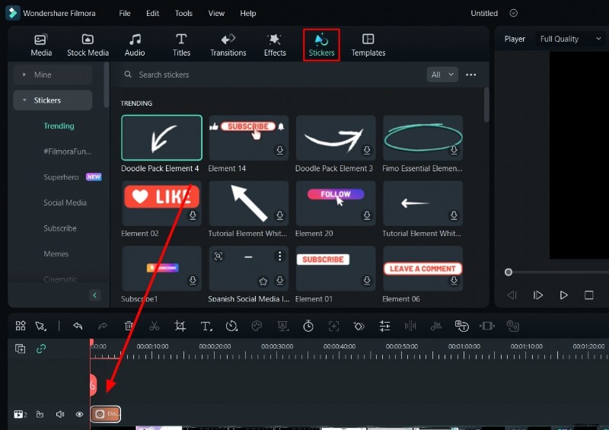Click the timeline layout grid icon

click(21, 326)
